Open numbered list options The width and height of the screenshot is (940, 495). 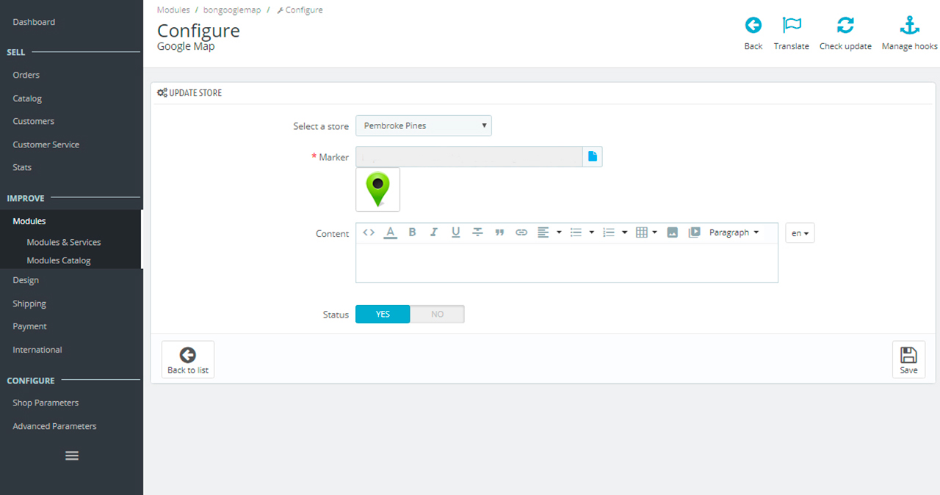click(615, 232)
